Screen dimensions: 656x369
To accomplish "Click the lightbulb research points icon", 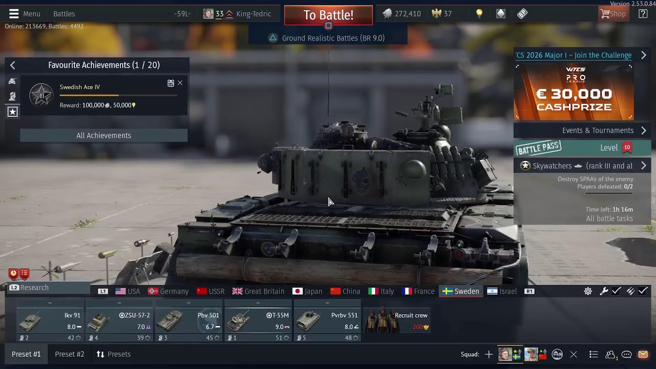I will [x=479, y=14].
